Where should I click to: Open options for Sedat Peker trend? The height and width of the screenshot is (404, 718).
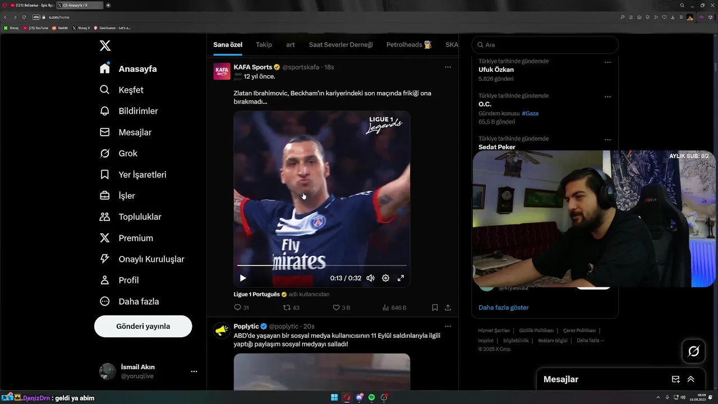(x=607, y=140)
